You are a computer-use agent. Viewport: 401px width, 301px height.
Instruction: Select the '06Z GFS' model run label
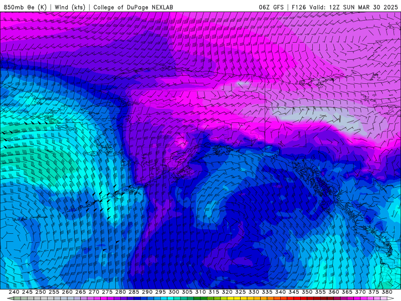(271, 7)
